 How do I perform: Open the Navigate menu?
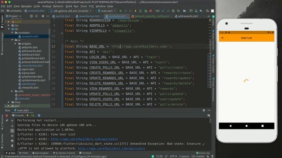[x=26, y=6]
